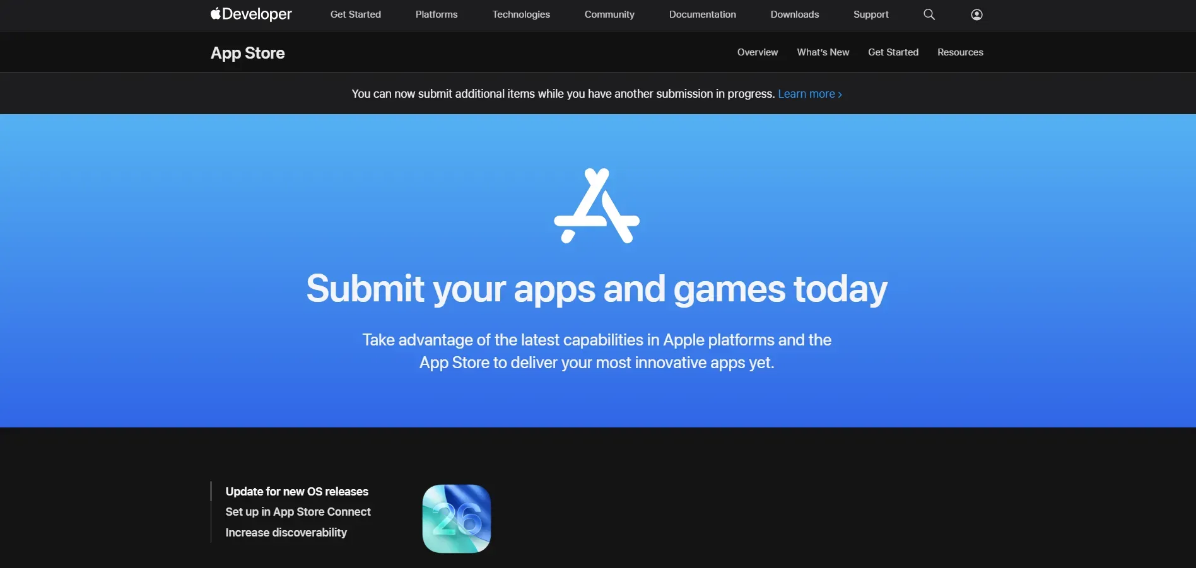Click the Apple Developer logo

coord(250,14)
